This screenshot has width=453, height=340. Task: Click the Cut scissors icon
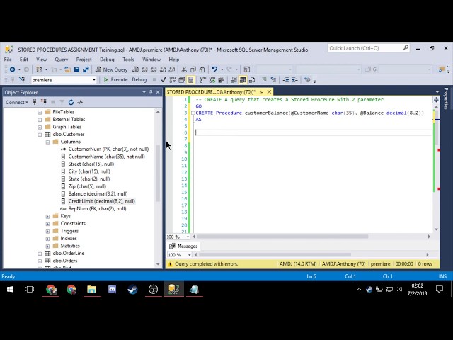(x=184, y=69)
